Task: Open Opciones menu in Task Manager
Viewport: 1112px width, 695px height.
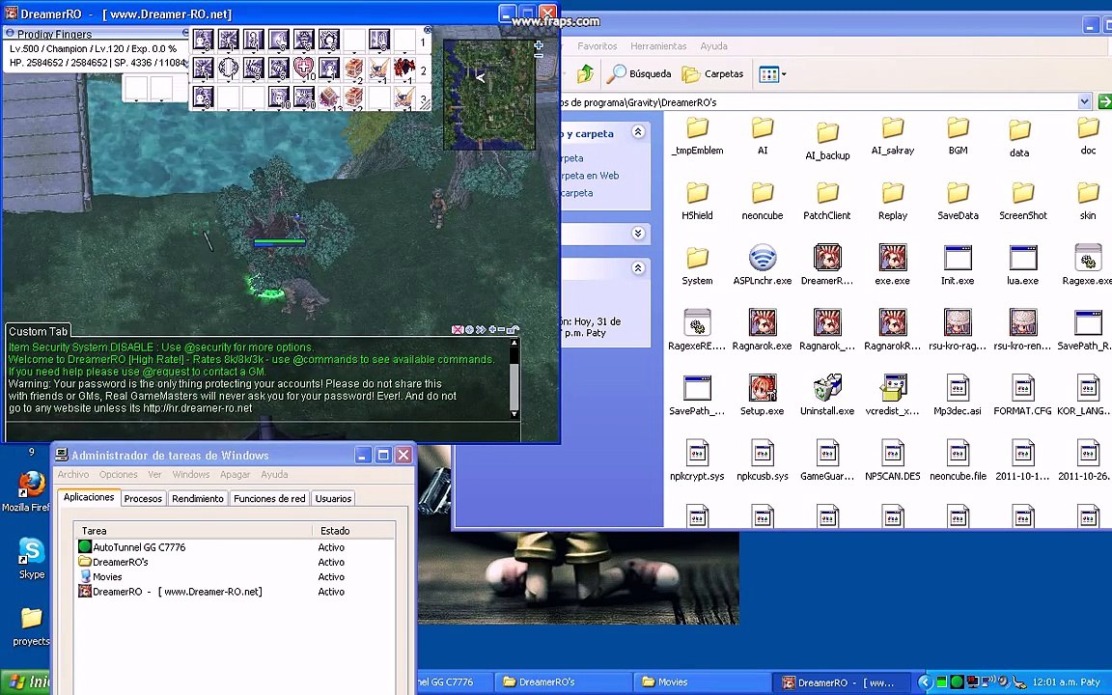Action: [x=119, y=475]
